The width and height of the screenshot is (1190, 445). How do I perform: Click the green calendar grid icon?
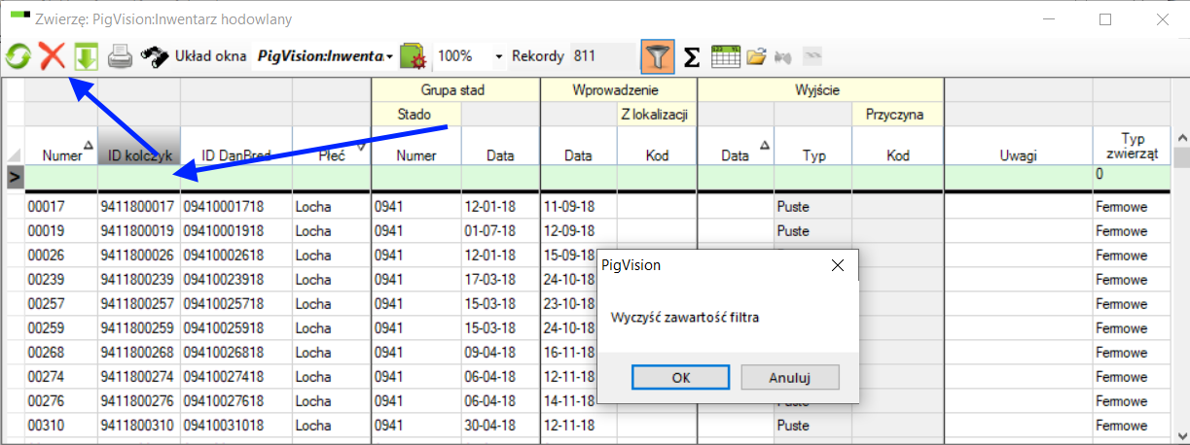point(725,56)
